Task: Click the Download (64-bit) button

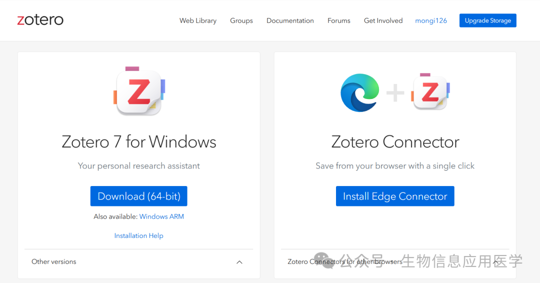Action: point(139,196)
